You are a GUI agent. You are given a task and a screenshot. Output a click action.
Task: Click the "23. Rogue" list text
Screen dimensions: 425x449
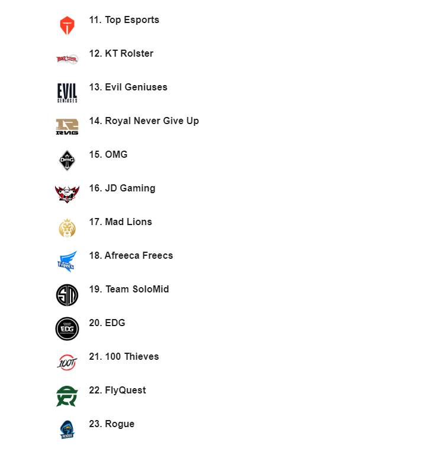point(112,424)
